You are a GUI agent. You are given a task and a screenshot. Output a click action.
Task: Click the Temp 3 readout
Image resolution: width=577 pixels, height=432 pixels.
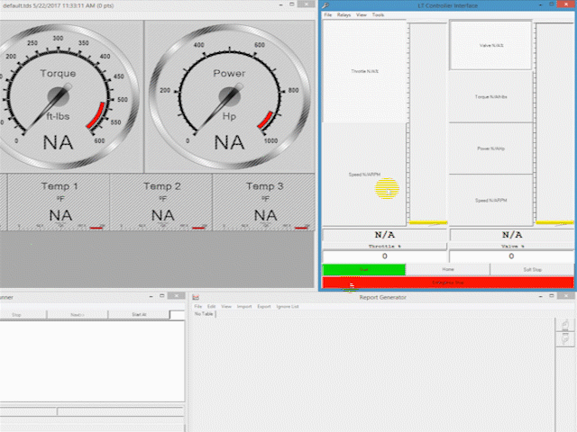pos(264,202)
